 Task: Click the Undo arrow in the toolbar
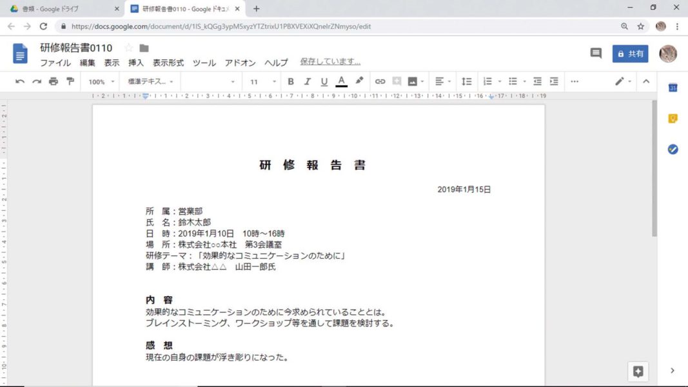tap(20, 82)
